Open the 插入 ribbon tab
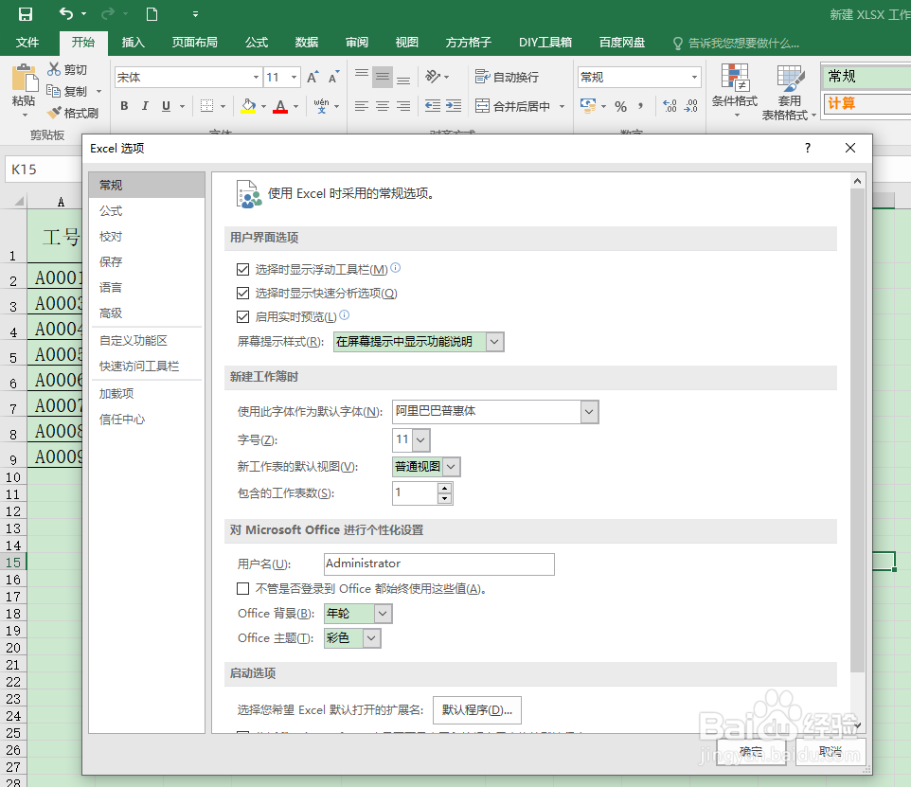The height and width of the screenshot is (787, 911). (x=133, y=43)
